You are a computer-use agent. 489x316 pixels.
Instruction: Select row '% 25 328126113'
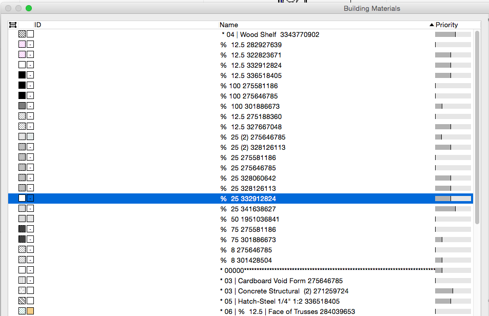click(241, 189)
